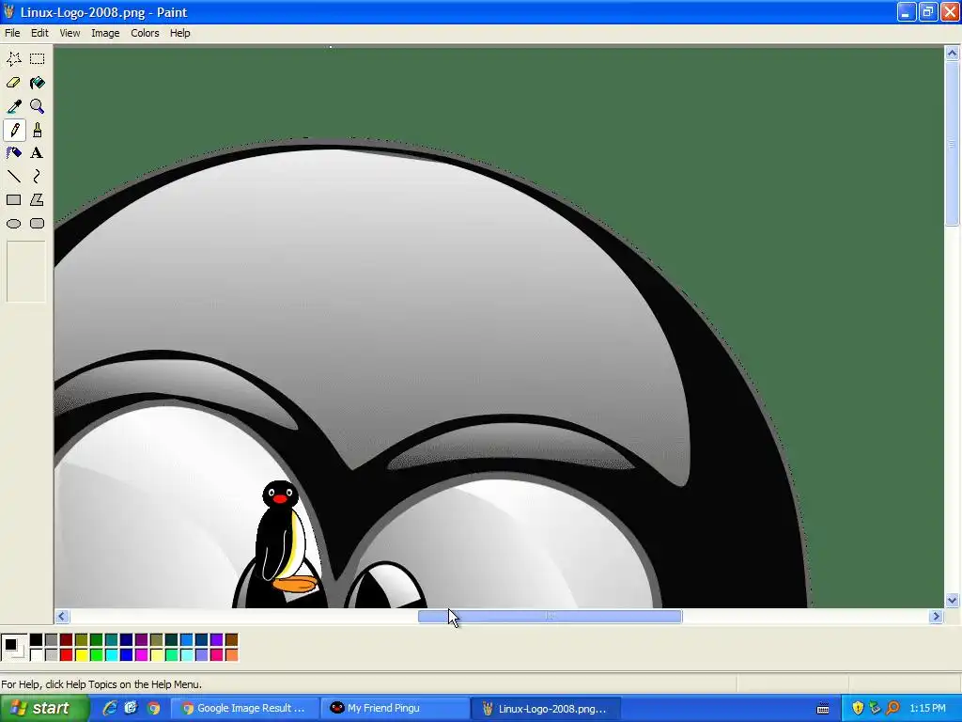Screen dimensions: 962x722
Task: Select the rectangular Select tool
Action: tap(37, 59)
